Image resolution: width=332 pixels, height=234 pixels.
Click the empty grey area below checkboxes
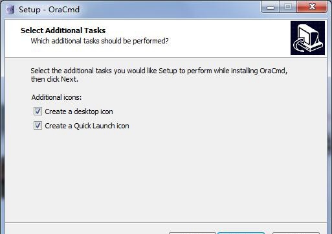[x=166, y=175]
